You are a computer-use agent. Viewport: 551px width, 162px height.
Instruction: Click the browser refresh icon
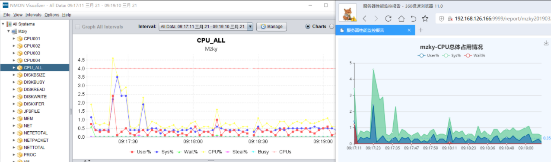[x=388, y=19]
